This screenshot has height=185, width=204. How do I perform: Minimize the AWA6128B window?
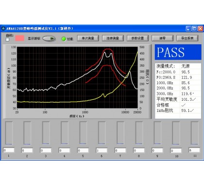pyautogui.click(x=188, y=29)
